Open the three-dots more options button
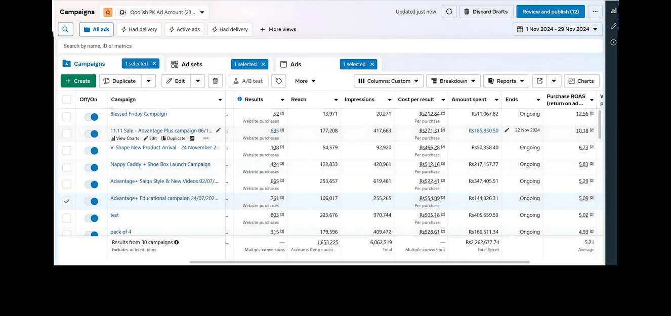671x316 pixels. pos(596,12)
